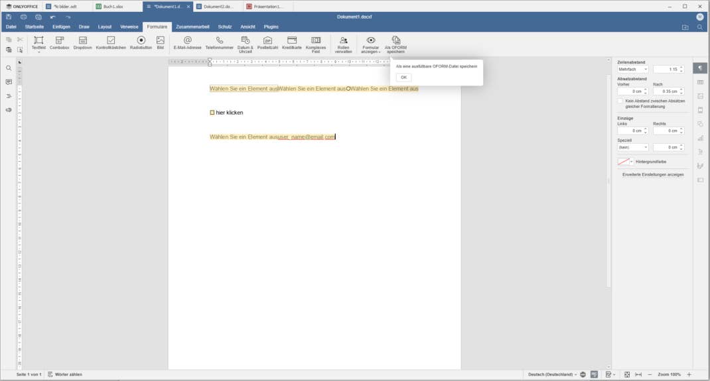Toggle the 'hier klicken' checkbox in document

[212, 113]
